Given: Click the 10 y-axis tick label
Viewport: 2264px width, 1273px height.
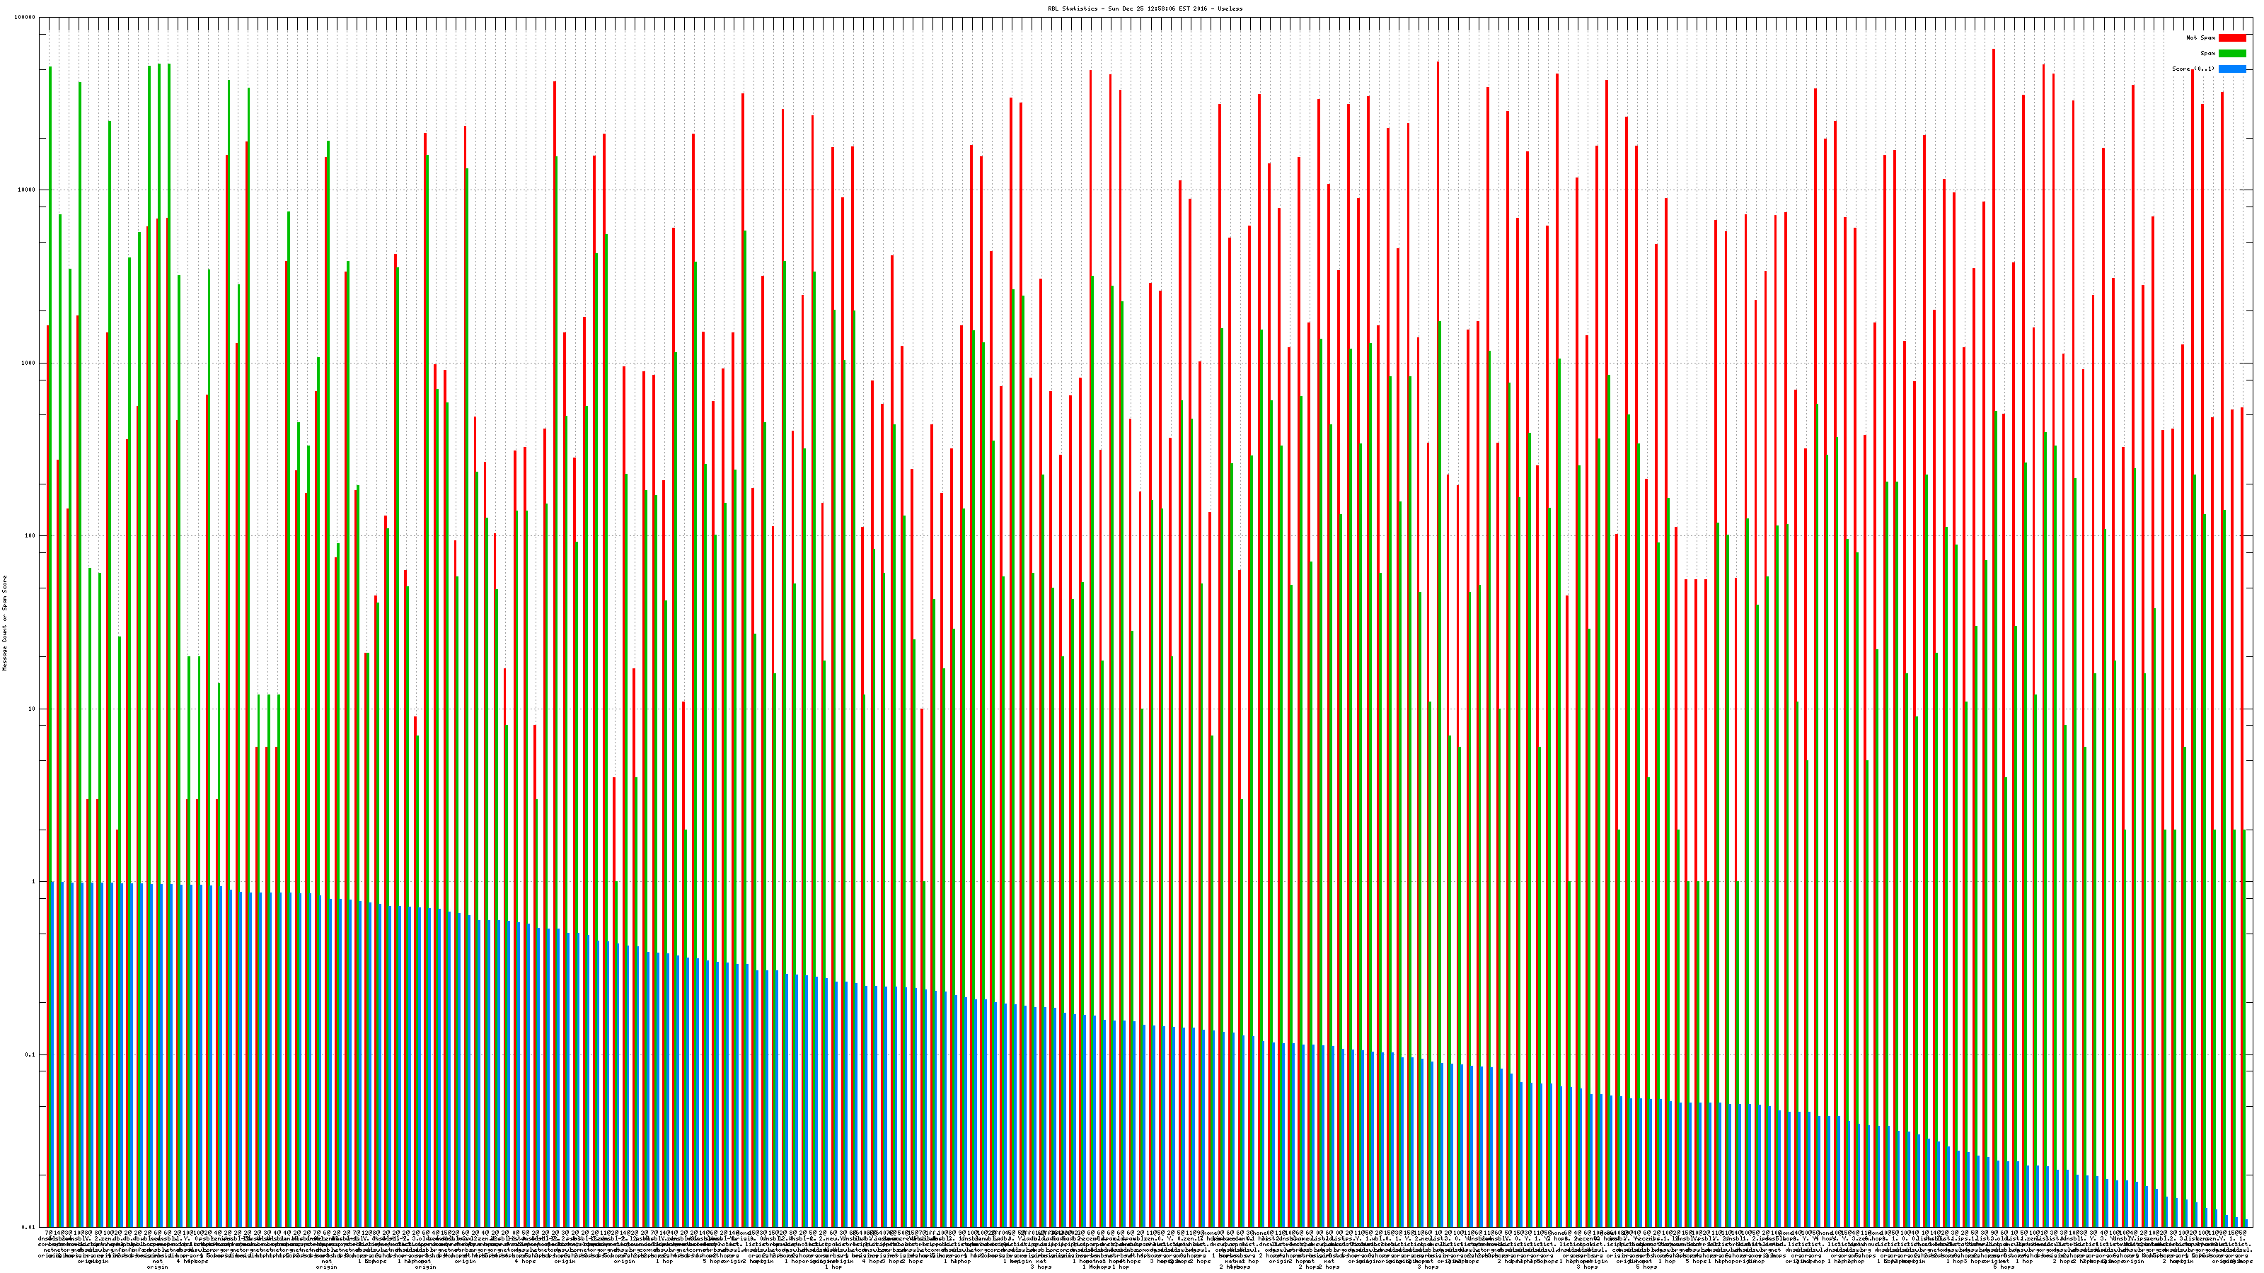Looking at the screenshot, I should pos(32,709).
